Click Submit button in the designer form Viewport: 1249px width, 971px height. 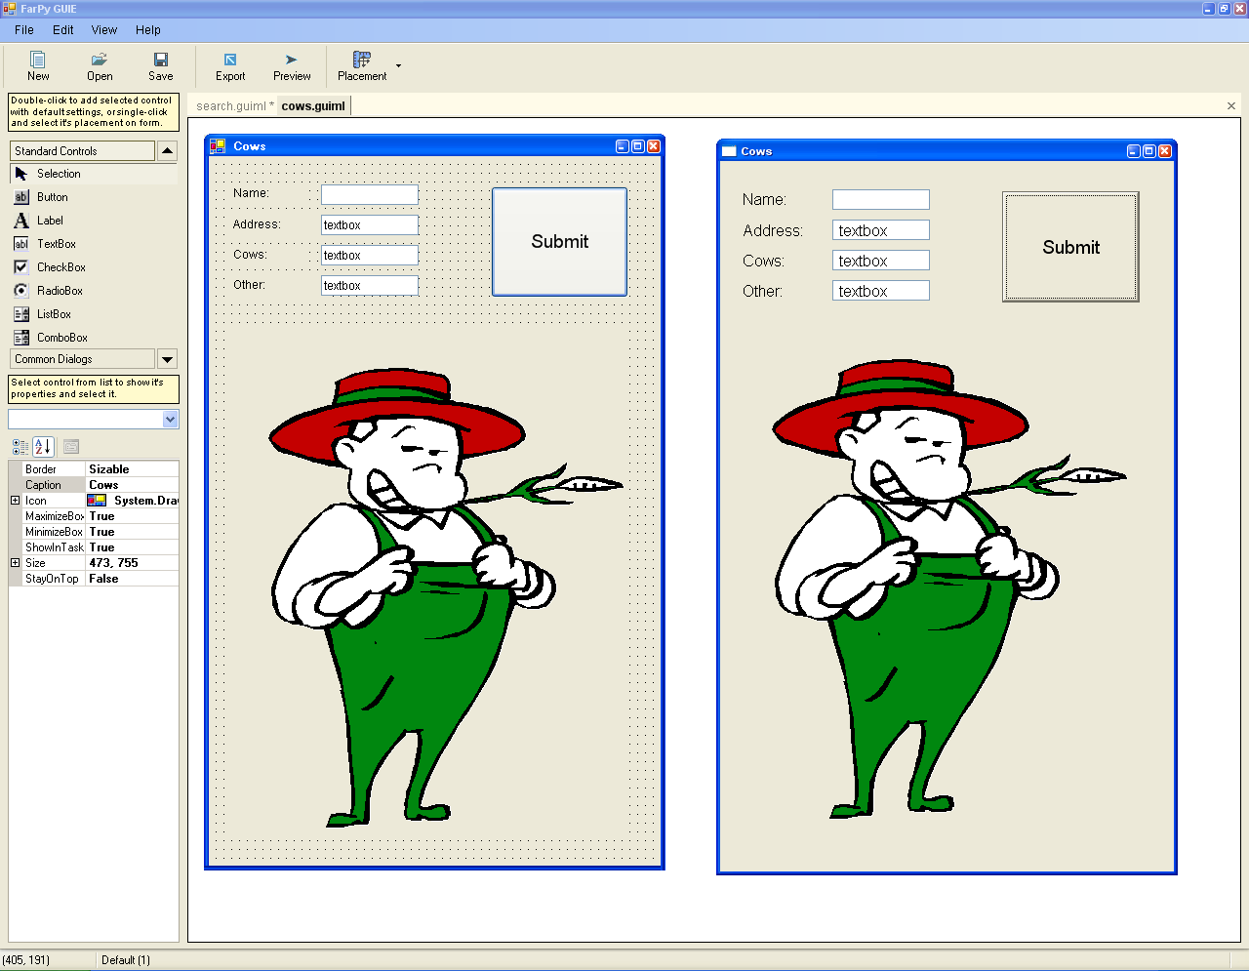point(559,242)
